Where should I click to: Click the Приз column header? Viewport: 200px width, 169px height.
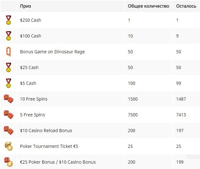click(26, 6)
